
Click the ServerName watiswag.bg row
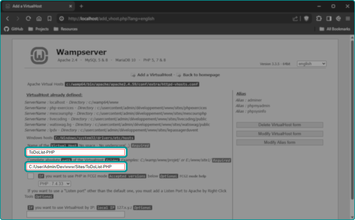tap(117, 125)
